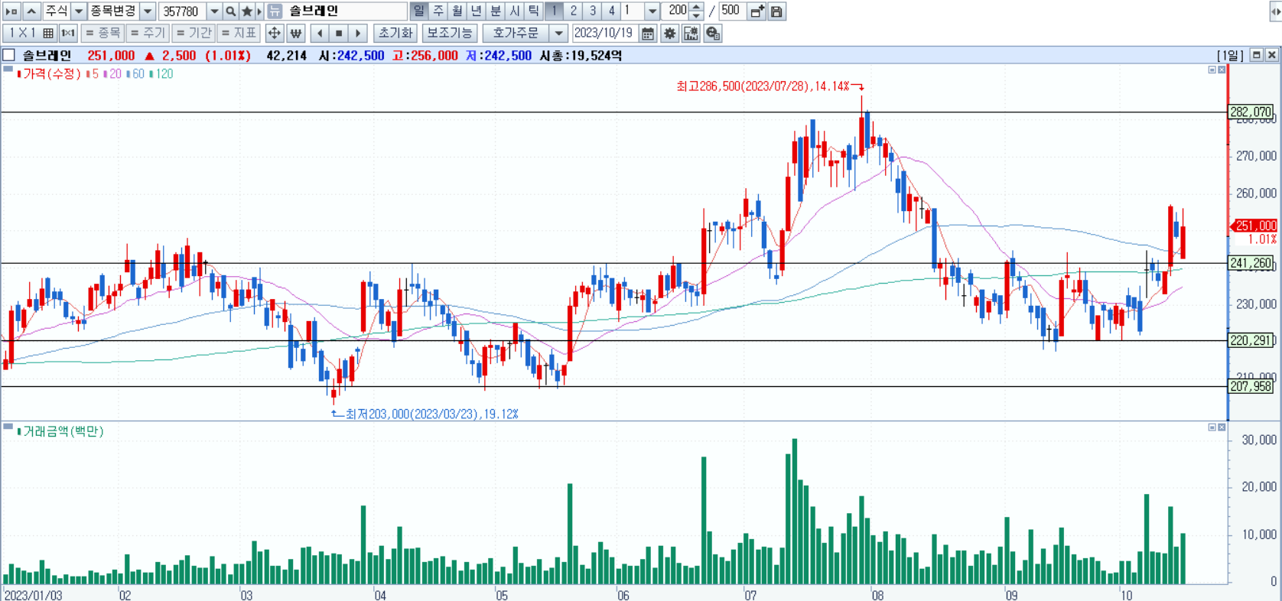Tick the checkbox beside 솔브레인

click(x=9, y=55)
